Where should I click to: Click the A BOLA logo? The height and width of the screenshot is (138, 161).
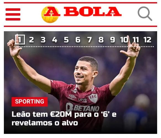tap(81, 14)
